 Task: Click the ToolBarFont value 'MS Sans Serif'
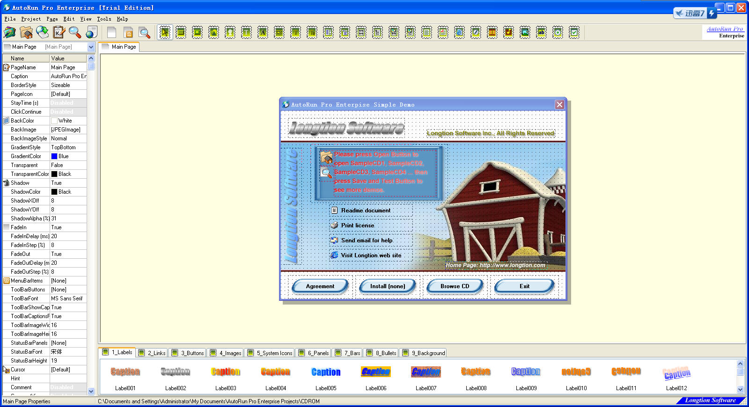[68, 298]
